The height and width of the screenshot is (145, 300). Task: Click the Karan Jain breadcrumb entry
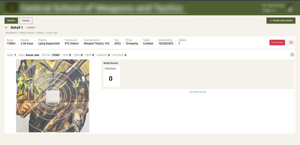[52, 33]
